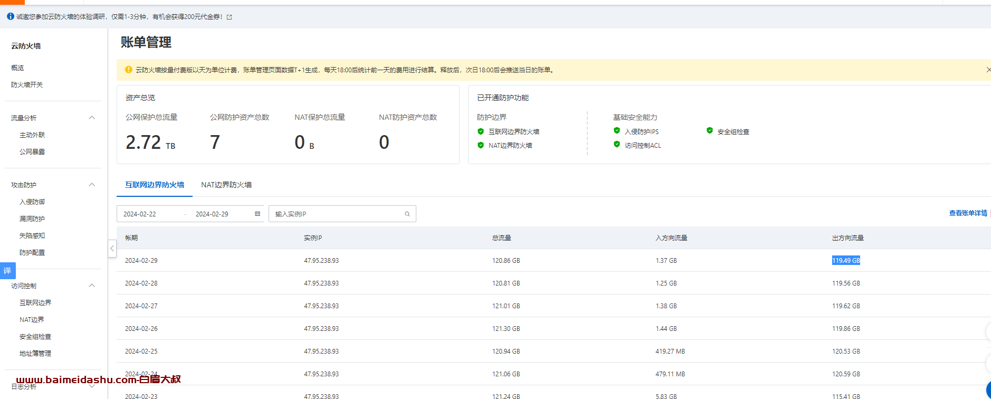Click the 121.30 GB total traffic value
991x399 pixels.
pyautogui.click(x=506, y=329)
